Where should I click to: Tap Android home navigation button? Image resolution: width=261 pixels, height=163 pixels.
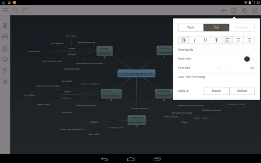click(131, 159)
